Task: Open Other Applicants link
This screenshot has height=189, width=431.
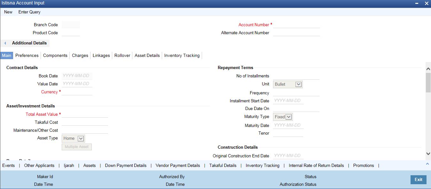Action: click(x=39, y=165)
